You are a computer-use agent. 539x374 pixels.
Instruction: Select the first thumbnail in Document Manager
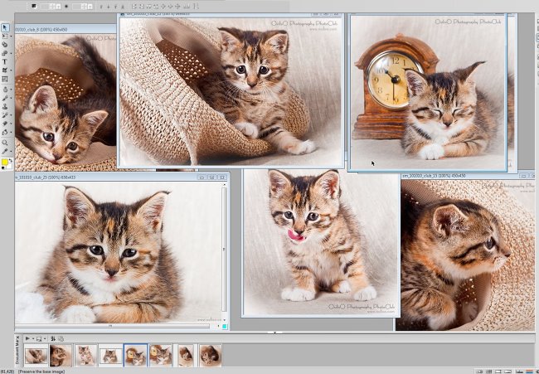click(x=36, y=355)
